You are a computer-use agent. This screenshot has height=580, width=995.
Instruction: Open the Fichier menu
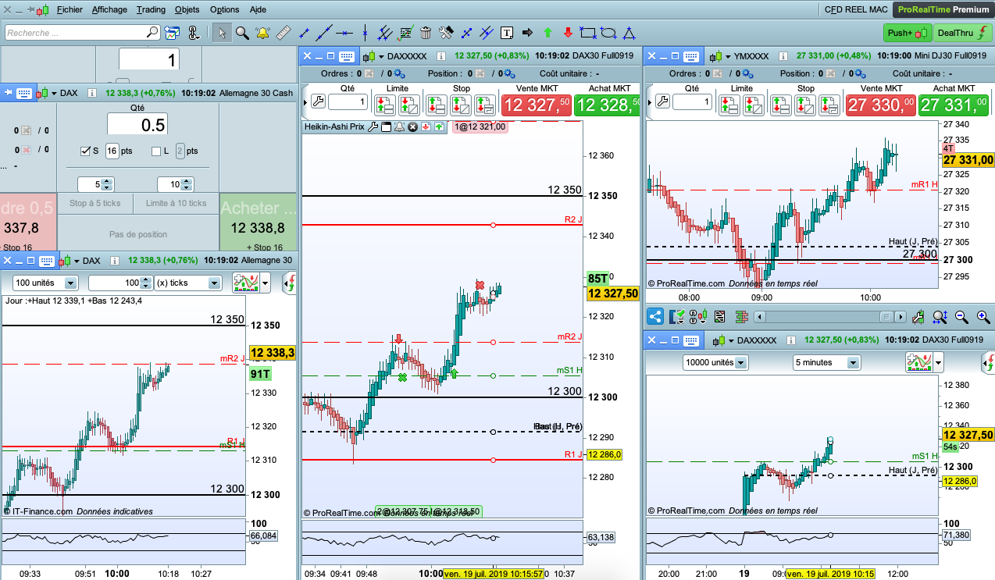tap(70, 9)
